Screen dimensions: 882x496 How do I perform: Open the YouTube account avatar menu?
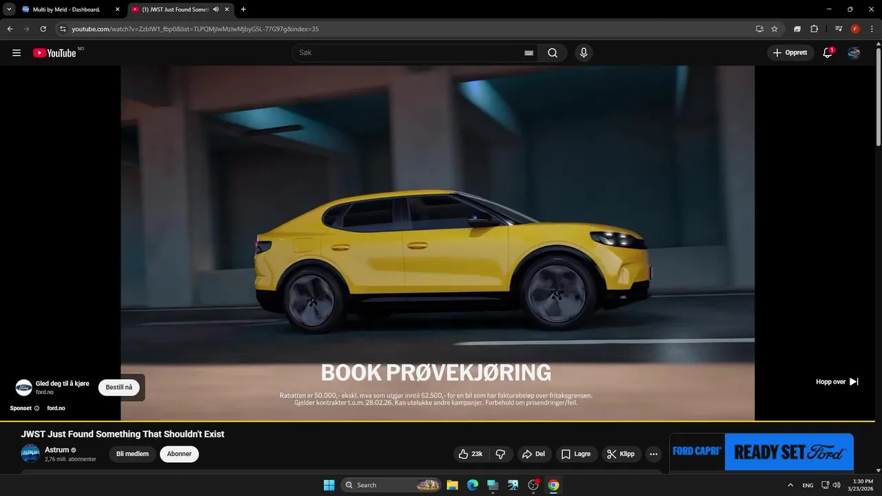854,53
